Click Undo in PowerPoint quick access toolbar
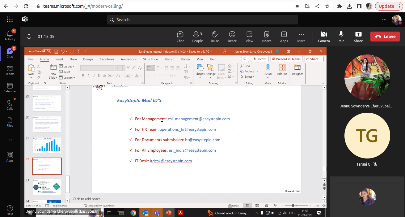This screenshot has height=217, width=405. pos(63,51)
